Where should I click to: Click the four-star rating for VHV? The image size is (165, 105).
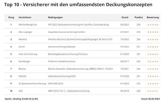[153, 91]
